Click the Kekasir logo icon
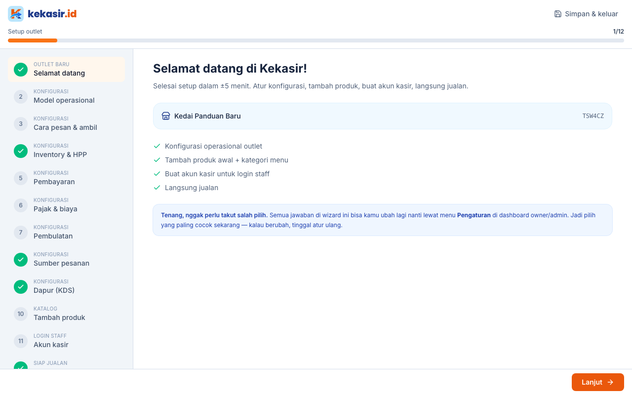632x395 pixels. point(16,14)
